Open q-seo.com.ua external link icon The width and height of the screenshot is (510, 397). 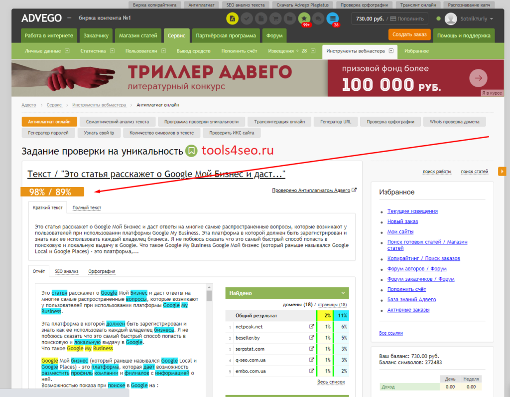pos(311,360)
